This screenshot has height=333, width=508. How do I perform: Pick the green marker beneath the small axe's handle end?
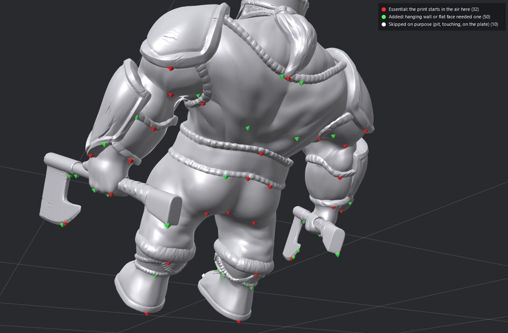pyautogui.click(x=337, y=255)
